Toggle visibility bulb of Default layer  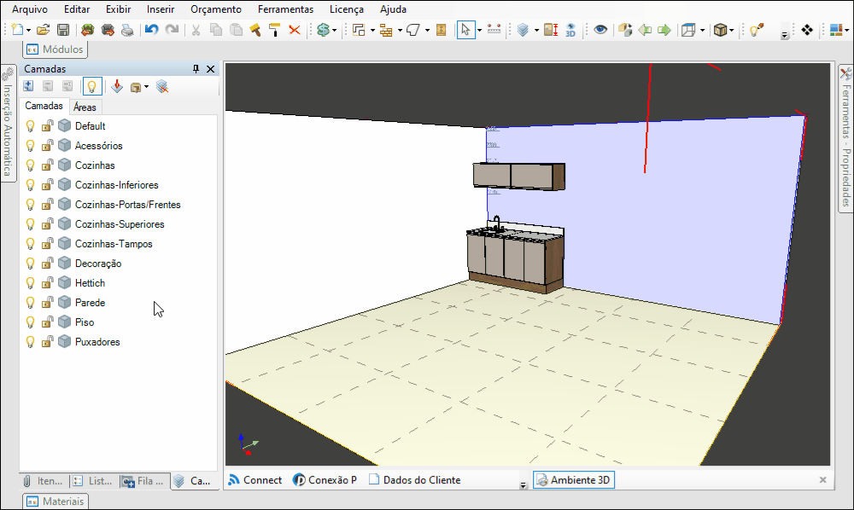pos(31,126)
